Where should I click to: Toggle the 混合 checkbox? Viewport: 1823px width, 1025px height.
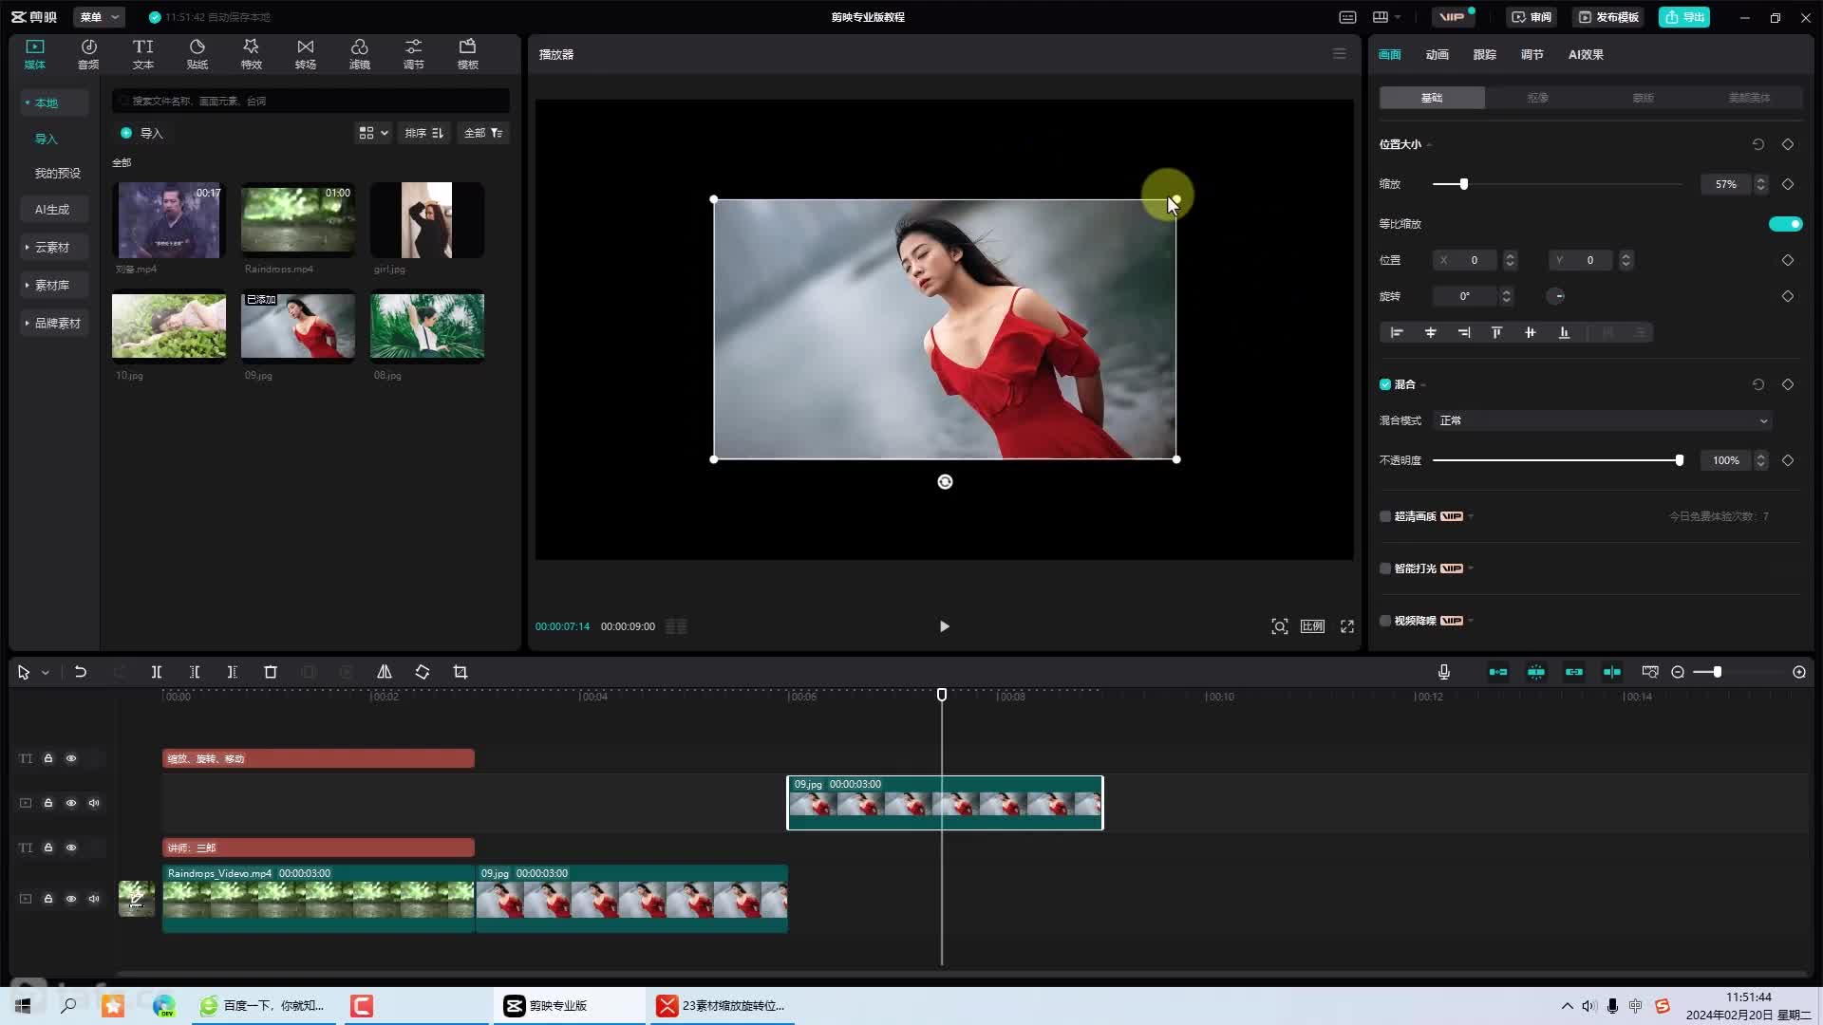tap(1385, 384)
